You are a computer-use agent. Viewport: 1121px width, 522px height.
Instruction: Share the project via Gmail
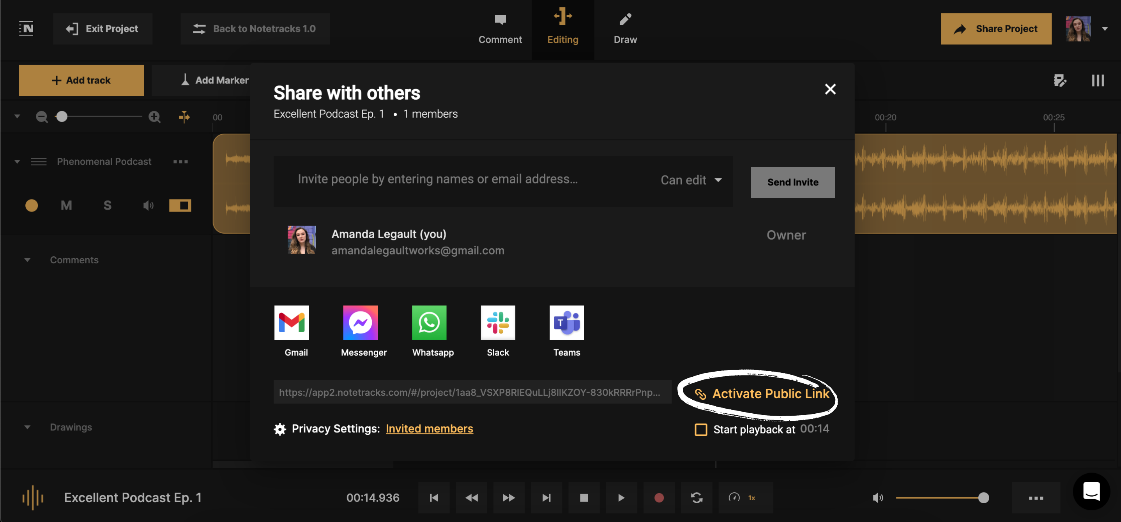[x=291, y=323]
